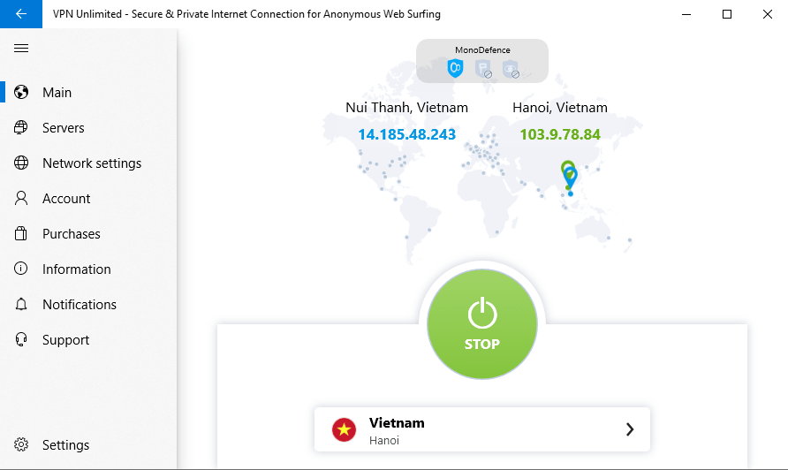Expand the Vietnam Hanoi server selector chevron
This screenshot has width=788, height=470.
point(630,429)
